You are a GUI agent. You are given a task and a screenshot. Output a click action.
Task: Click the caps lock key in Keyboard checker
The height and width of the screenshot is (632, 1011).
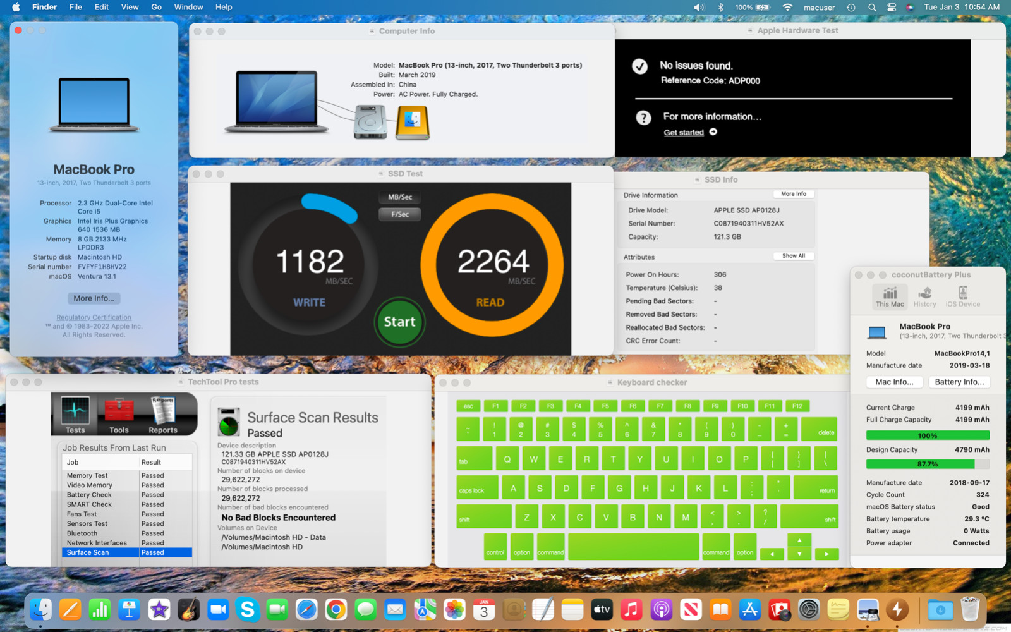(477, 487)
